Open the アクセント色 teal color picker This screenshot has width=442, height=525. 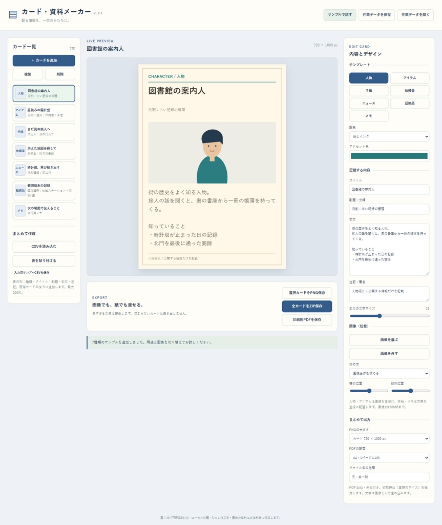click(389, 156)
